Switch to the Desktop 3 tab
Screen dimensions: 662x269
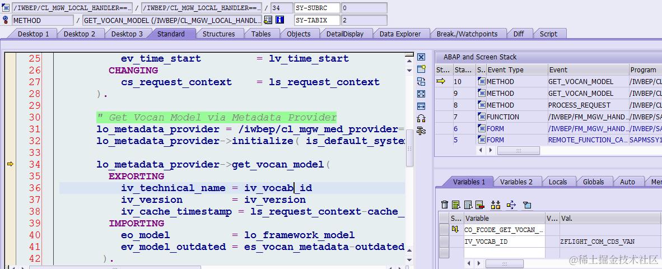tap(127, 34)
